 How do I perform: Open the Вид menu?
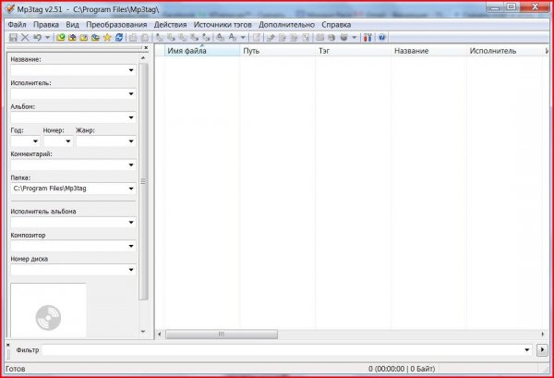[x=72, y=25]
